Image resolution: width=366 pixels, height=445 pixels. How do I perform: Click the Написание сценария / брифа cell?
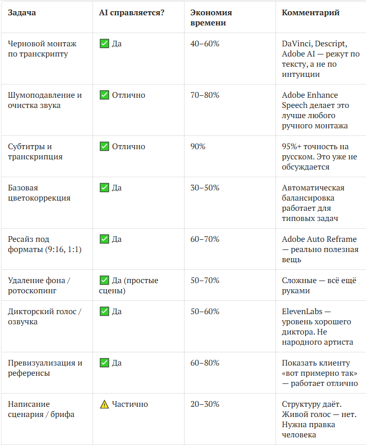41,409
